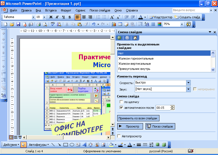Pick fill color bucket in drawing toolbar
218x155 pixels.
pos(111,145)
